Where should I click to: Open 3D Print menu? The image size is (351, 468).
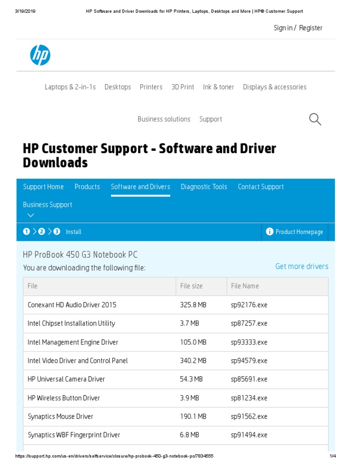pos(183,87)
